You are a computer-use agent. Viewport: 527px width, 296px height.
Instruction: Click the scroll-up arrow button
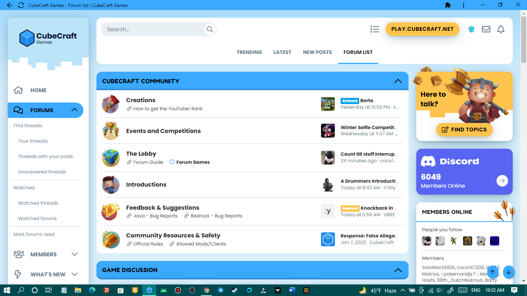[492, 272]
